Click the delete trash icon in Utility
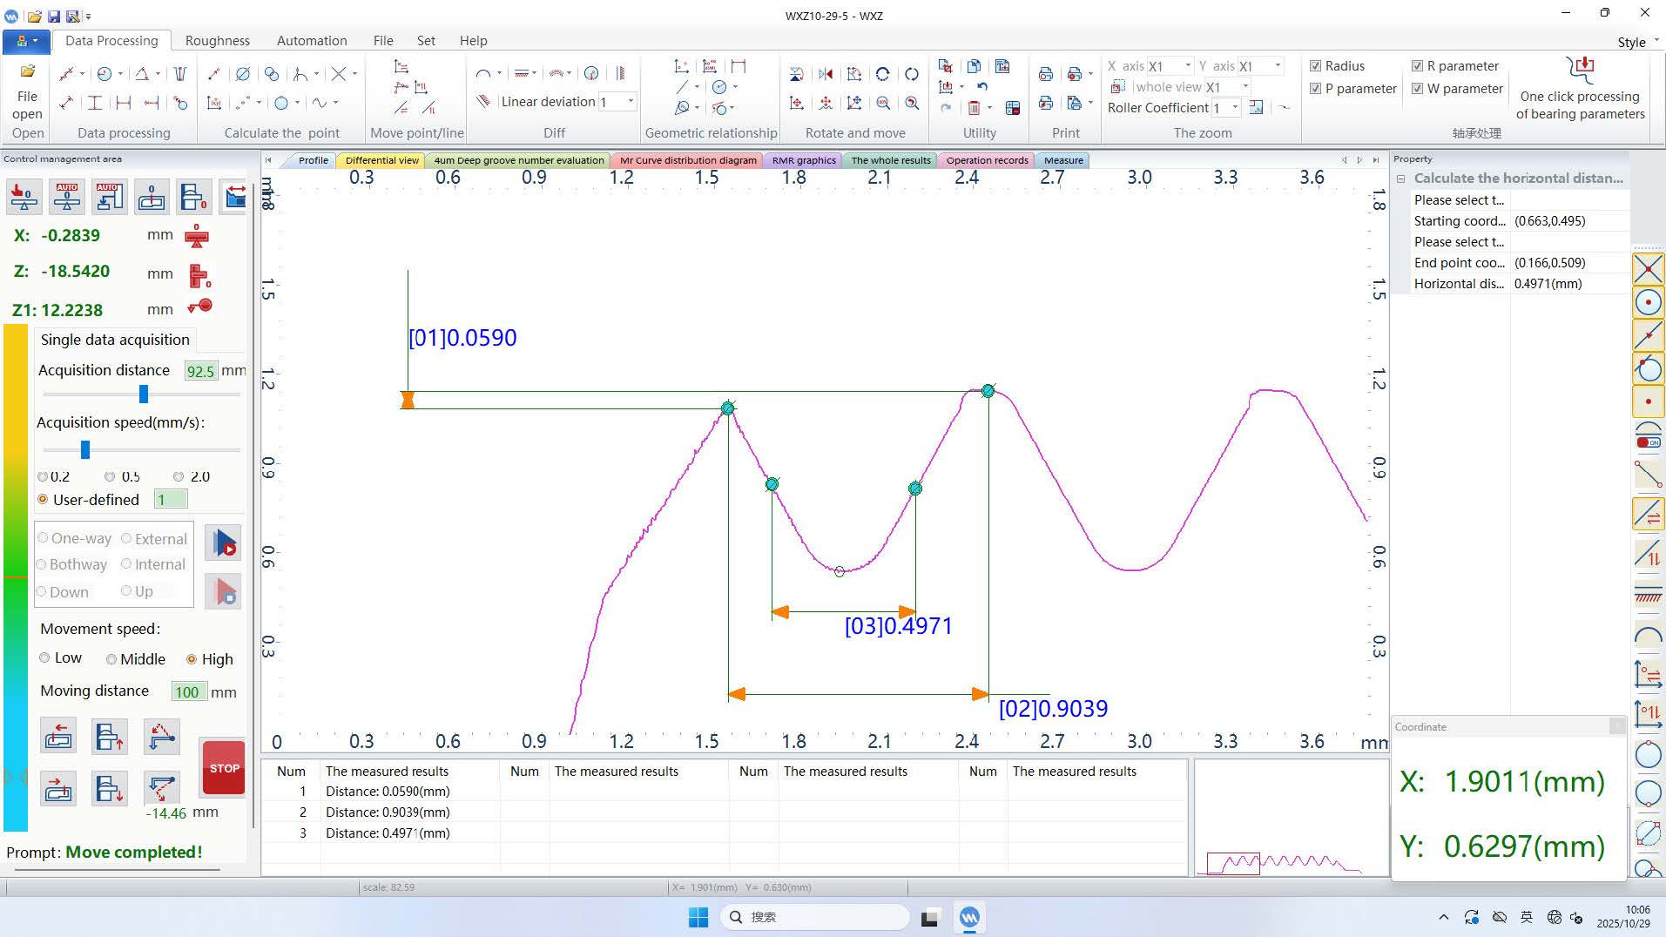Viewport: 1666px width, 937px height. click(x=974, y=108)
